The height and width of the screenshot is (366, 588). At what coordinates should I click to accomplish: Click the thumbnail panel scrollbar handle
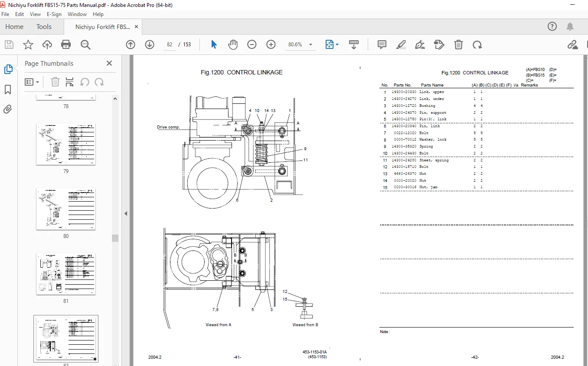(115, 238)
